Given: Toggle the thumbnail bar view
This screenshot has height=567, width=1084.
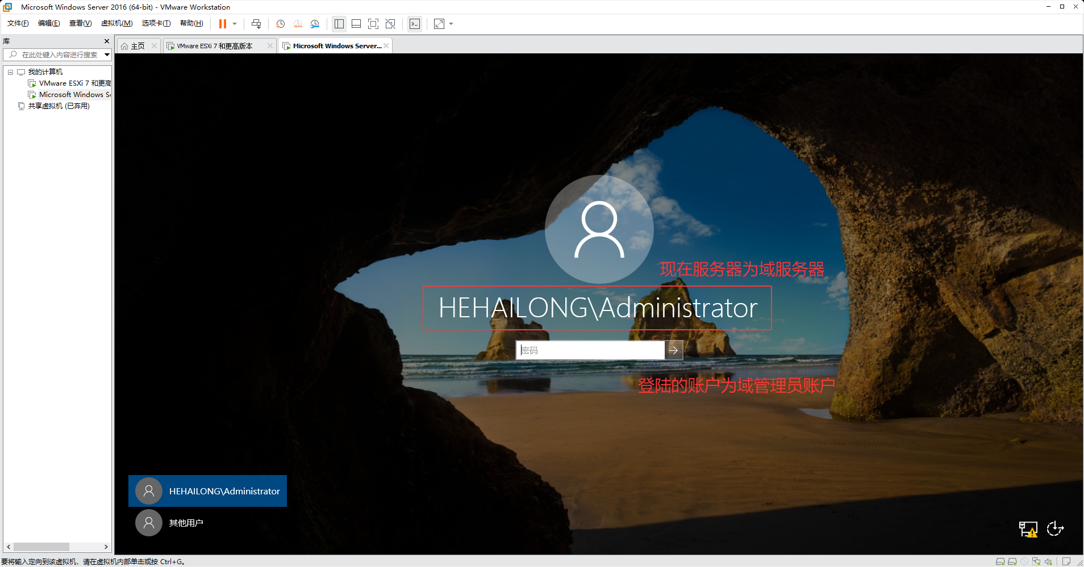Looking at the screenshot, I should click(x=356, y=24).
